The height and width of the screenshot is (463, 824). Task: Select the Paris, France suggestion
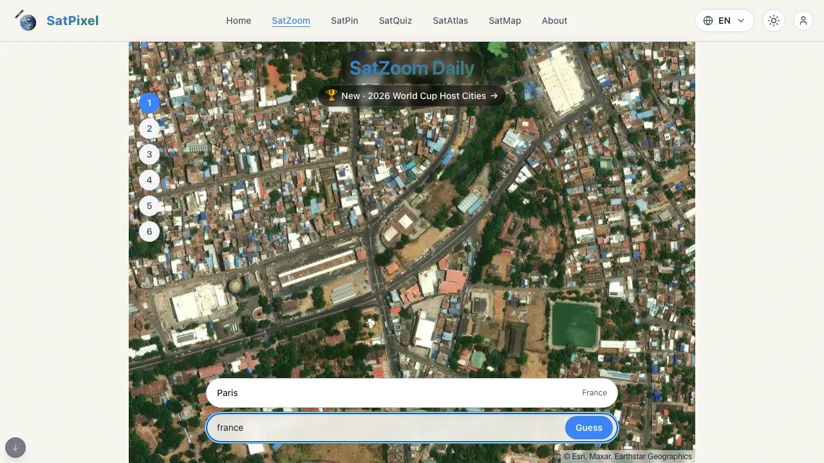pyautogui.click(x=412, y=393)
